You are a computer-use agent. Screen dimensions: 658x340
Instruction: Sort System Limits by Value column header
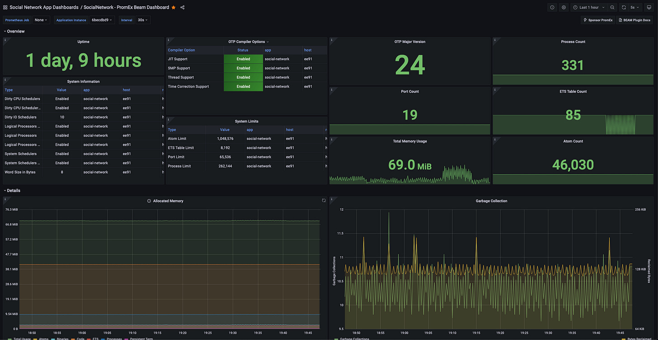(225, 129)
